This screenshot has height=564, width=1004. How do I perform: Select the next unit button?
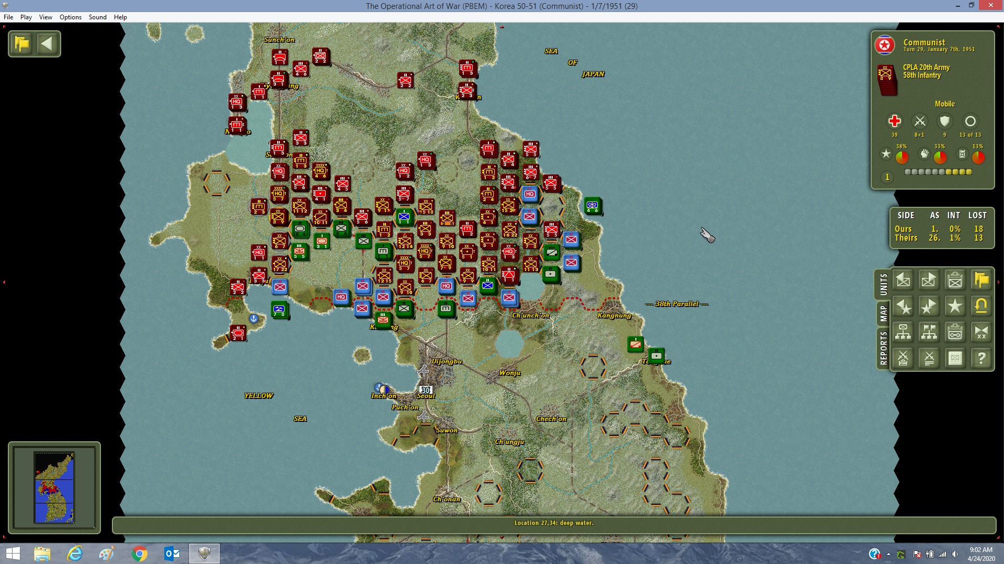click(x=929, y=280)
